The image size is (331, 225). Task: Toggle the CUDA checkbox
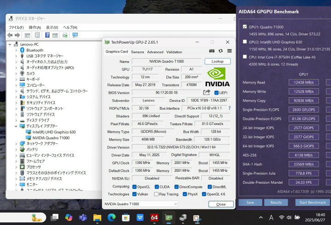tap(157, 186)
